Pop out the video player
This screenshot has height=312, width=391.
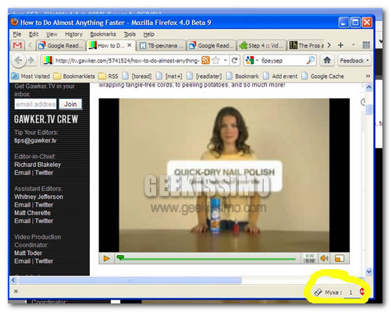point(339,258)
